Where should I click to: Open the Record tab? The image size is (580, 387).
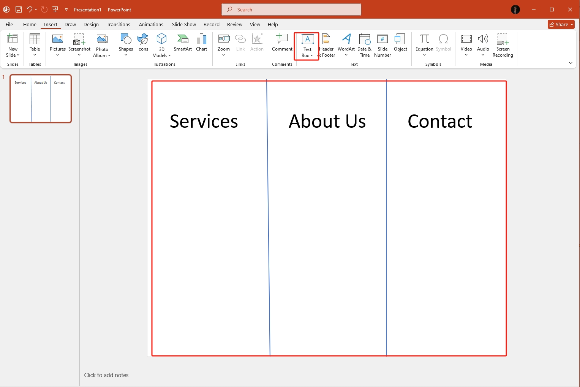point(212,24)
